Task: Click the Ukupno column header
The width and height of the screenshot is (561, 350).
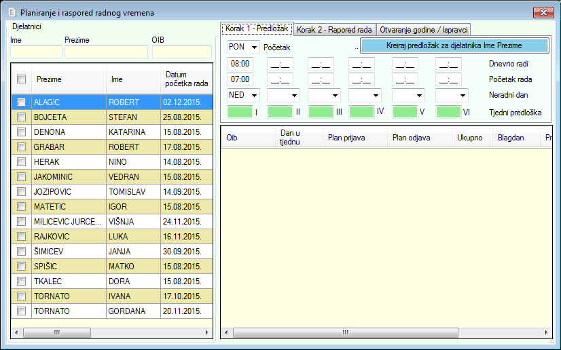Action: (x=472, y=138)
